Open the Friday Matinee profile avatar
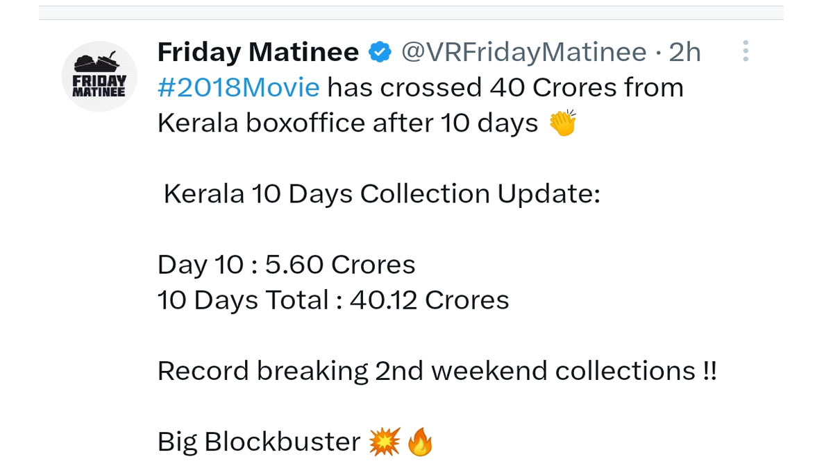 99,76
